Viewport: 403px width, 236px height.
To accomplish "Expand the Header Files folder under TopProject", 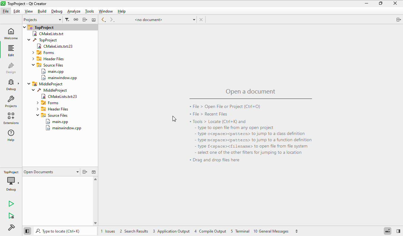I will (x=33, y=59).
